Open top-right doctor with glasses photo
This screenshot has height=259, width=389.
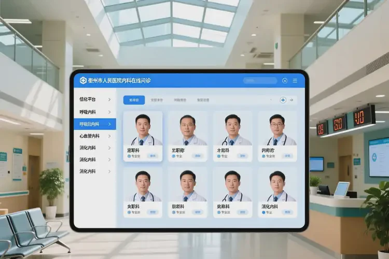277,129
